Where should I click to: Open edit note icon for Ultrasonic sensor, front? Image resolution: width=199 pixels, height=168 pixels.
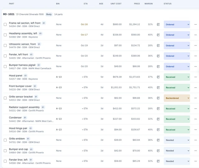pos(158,45)
